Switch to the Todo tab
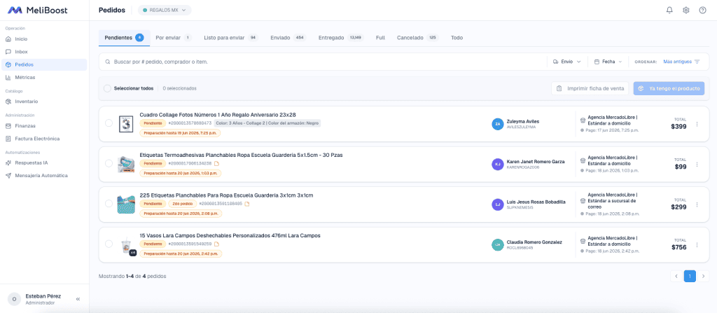The image size is (717, 313). (457, 38)
